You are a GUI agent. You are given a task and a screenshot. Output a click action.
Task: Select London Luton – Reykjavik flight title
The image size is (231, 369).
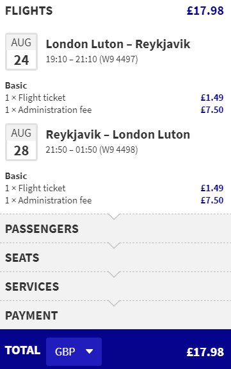pyautogui.click(x=118, y=44)
